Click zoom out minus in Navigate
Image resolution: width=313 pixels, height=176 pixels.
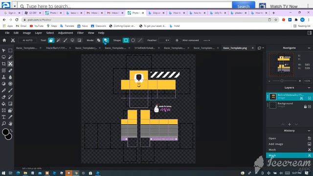[269, 81]
